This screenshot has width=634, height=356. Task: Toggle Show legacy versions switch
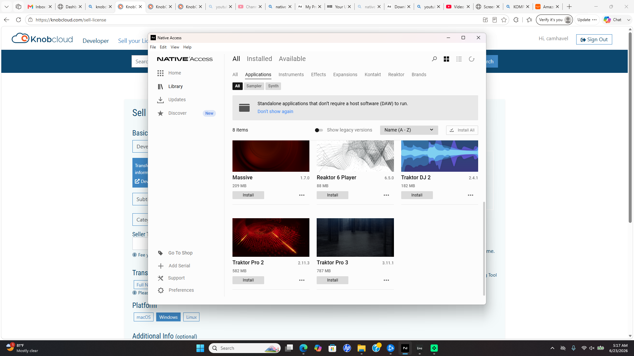pyautogui.click(x=319, y=130)
